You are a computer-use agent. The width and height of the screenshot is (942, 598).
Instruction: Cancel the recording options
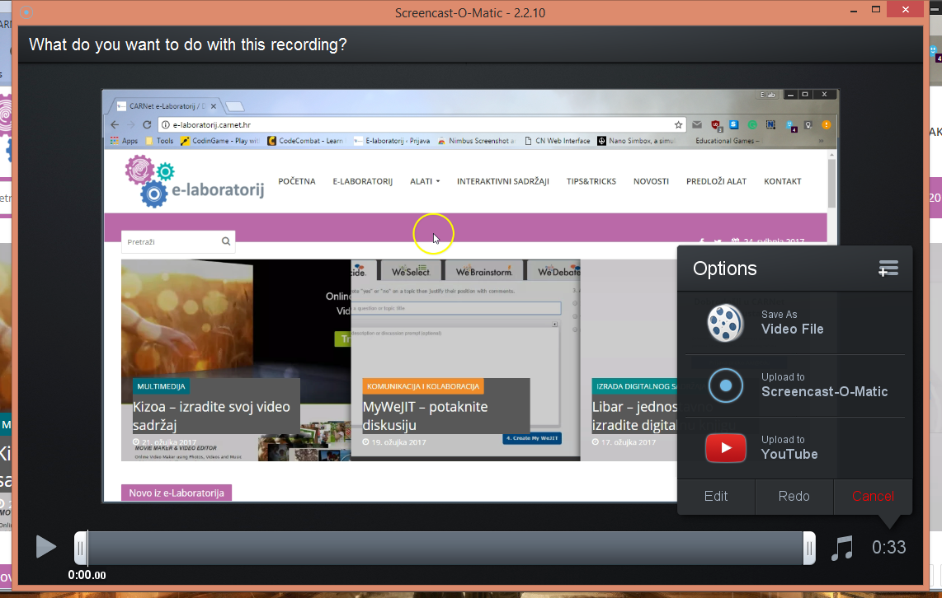pos(873,496)
